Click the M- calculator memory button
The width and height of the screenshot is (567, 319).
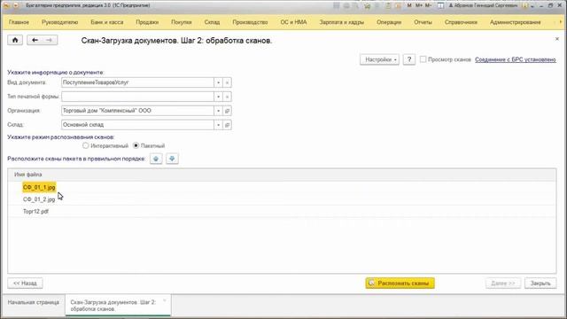pos(428,5)
